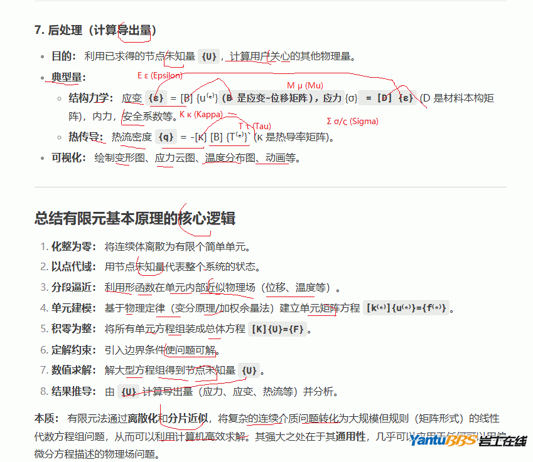This screenshot has width=533, height=462.
Task: Click the red "E ε (Epsilon)" annotation
Action: (x=160, y=75)
